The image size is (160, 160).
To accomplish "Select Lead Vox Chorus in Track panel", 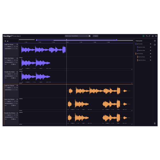I will (144, 54).
